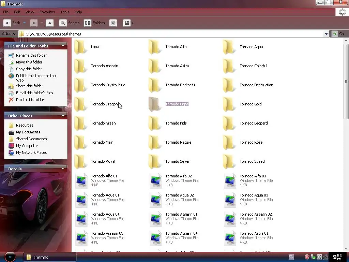Select the Tornado Nature folder icon
Viewport: 349px width, 262px height.
coord(154,143)
